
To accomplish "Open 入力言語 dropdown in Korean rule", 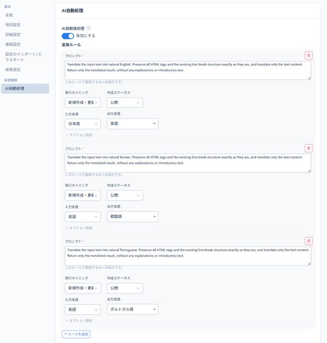I will [x=83, y=217].
